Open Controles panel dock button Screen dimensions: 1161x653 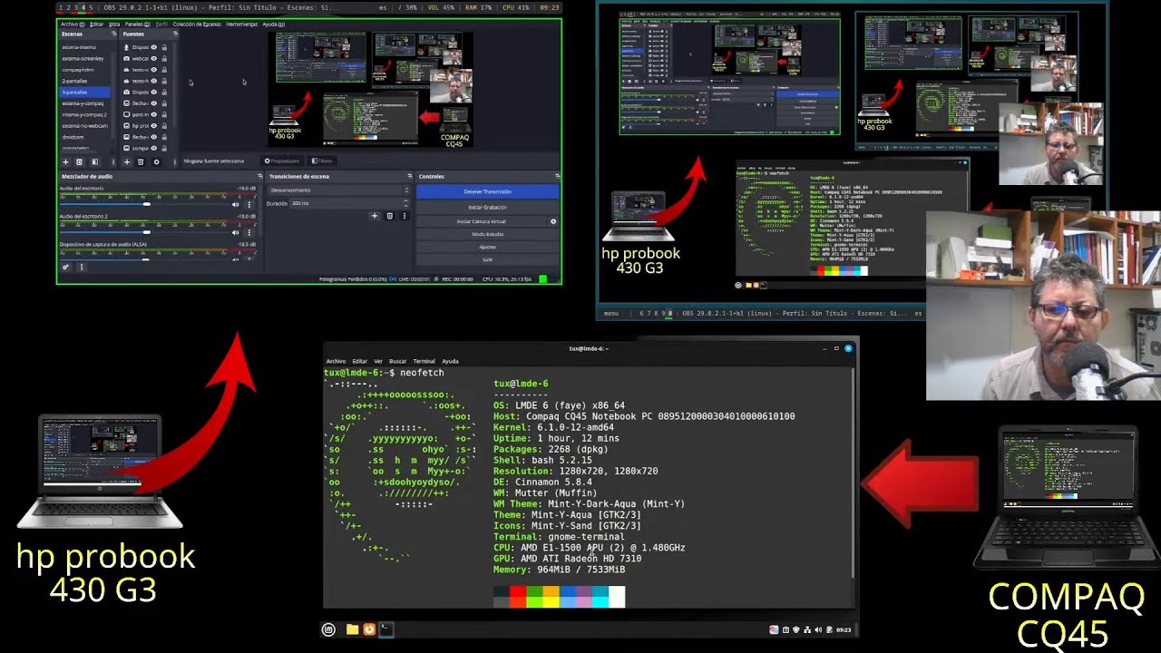click(557, 176)
